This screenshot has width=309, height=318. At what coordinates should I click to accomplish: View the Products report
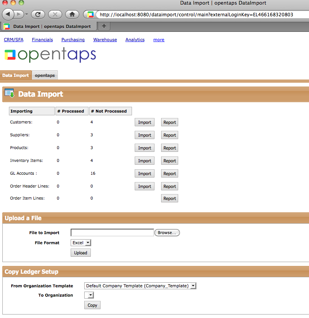[170, 148]
